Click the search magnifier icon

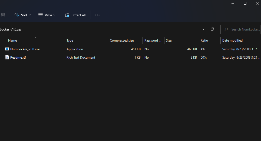tap(226, 29)
